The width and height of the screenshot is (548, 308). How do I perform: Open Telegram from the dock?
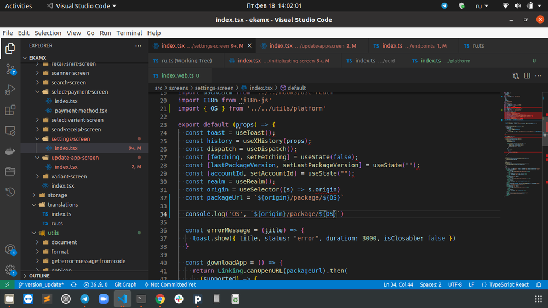[84, 299]
